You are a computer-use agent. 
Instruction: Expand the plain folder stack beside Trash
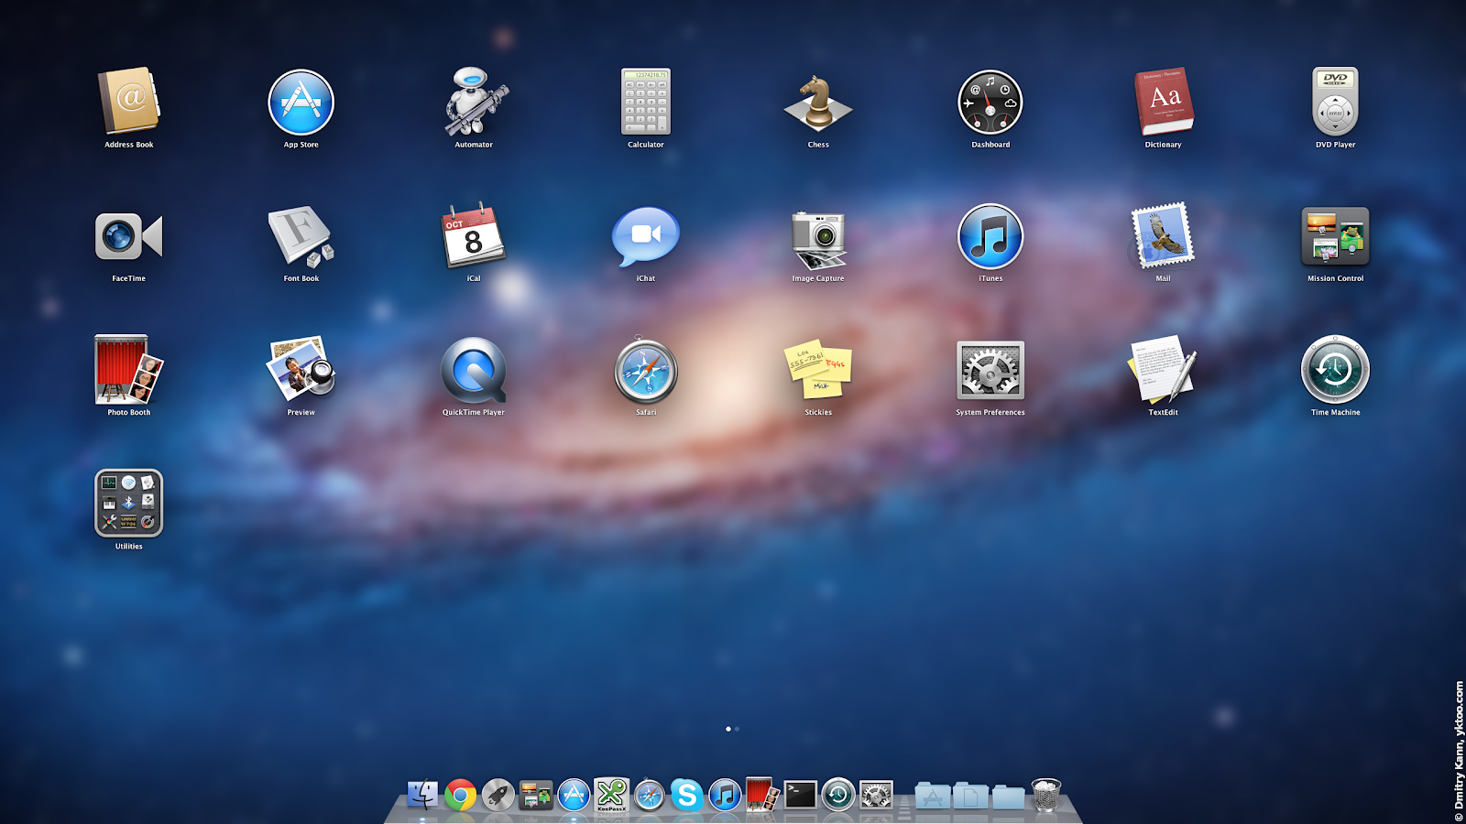click(1008, 796)
